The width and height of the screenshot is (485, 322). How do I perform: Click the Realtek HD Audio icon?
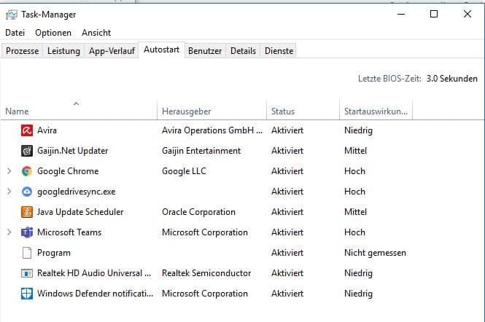[x=27, y=273]
